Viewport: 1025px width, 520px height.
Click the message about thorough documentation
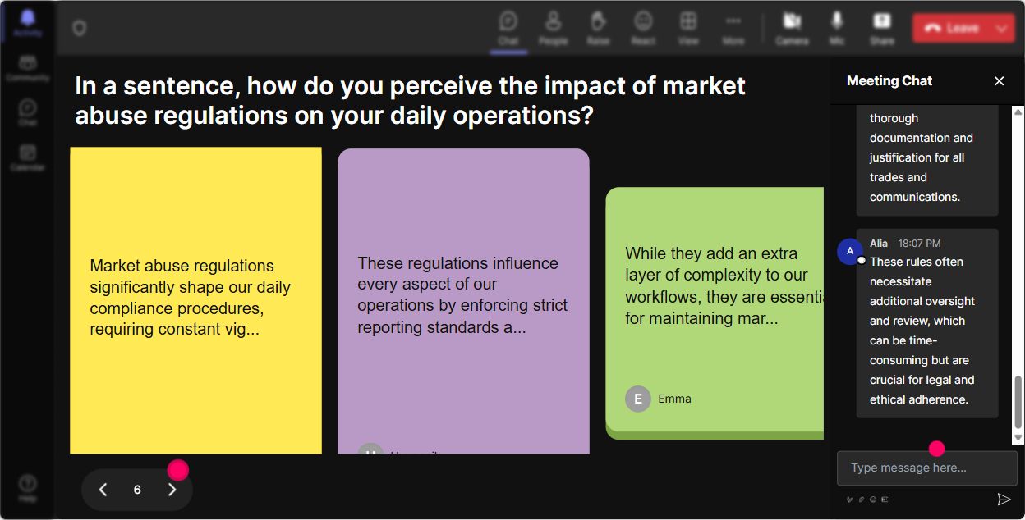tap(927, 160)
